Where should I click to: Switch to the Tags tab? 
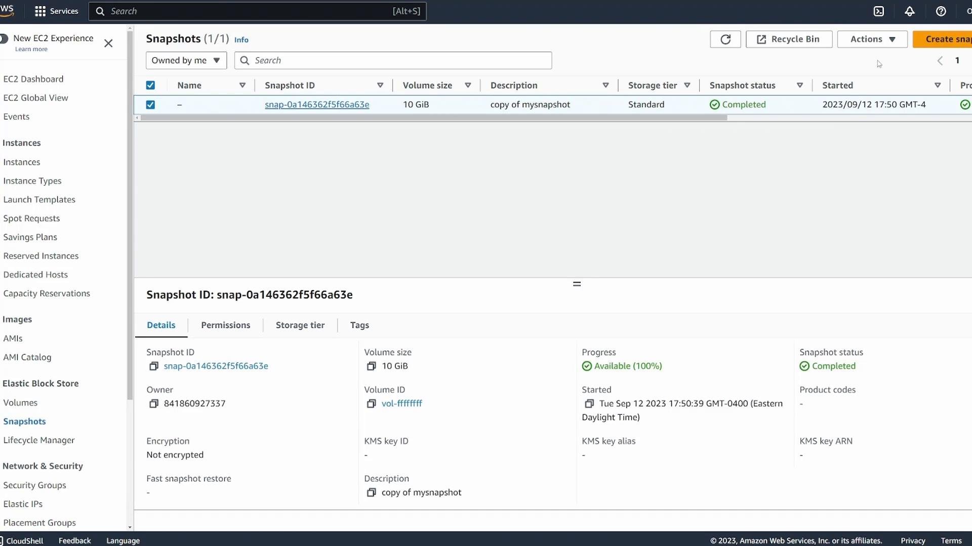[359, 325]
